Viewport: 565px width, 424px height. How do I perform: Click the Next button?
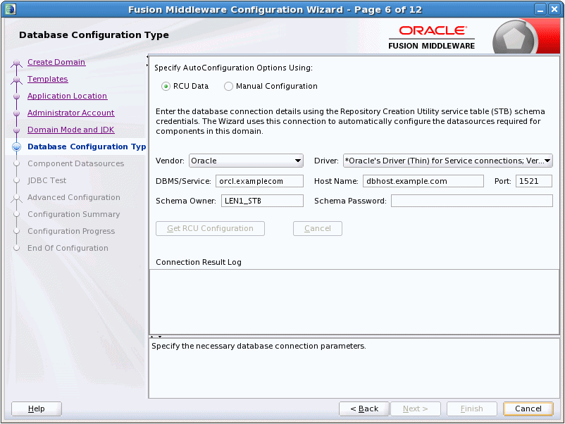416,409
